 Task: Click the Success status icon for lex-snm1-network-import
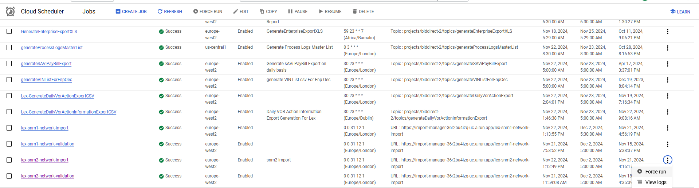pyautogui.click(x=161, y=128)
